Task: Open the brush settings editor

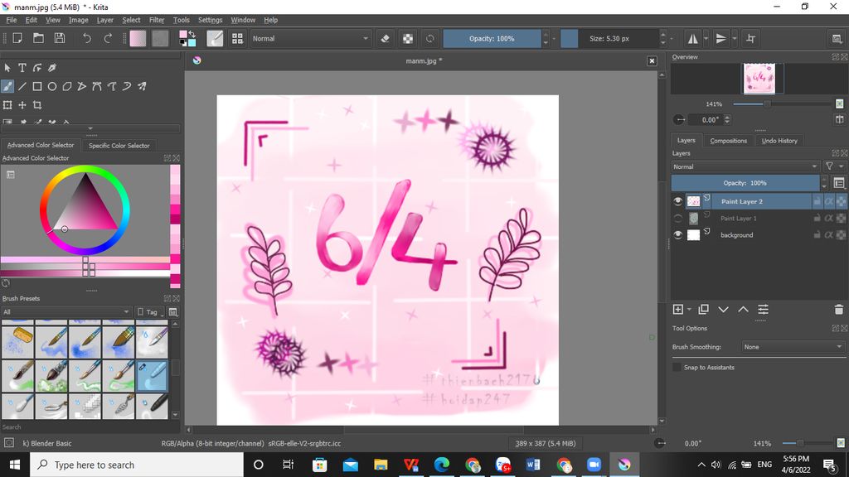Action: 215,38
